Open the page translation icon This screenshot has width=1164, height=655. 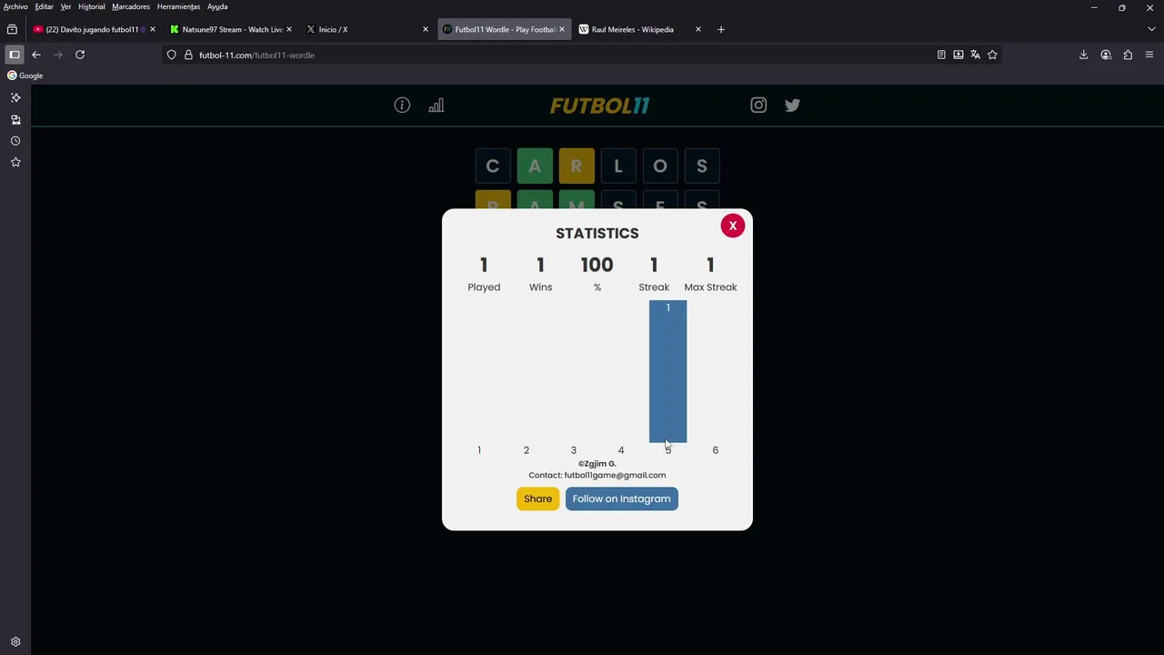coord(975,55)
